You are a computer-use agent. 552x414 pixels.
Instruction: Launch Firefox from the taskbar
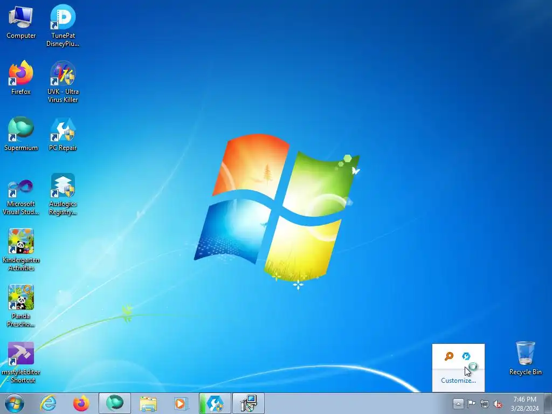click(81, 403)
